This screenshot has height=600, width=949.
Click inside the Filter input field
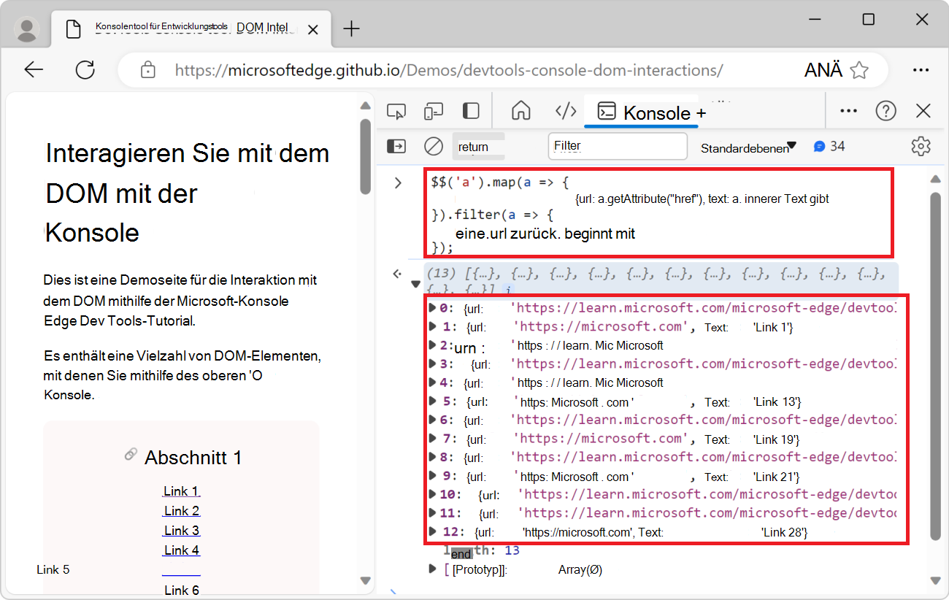617,146
